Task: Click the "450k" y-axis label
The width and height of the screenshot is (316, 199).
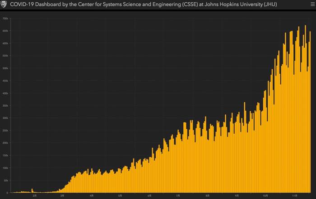Action: 5,81
